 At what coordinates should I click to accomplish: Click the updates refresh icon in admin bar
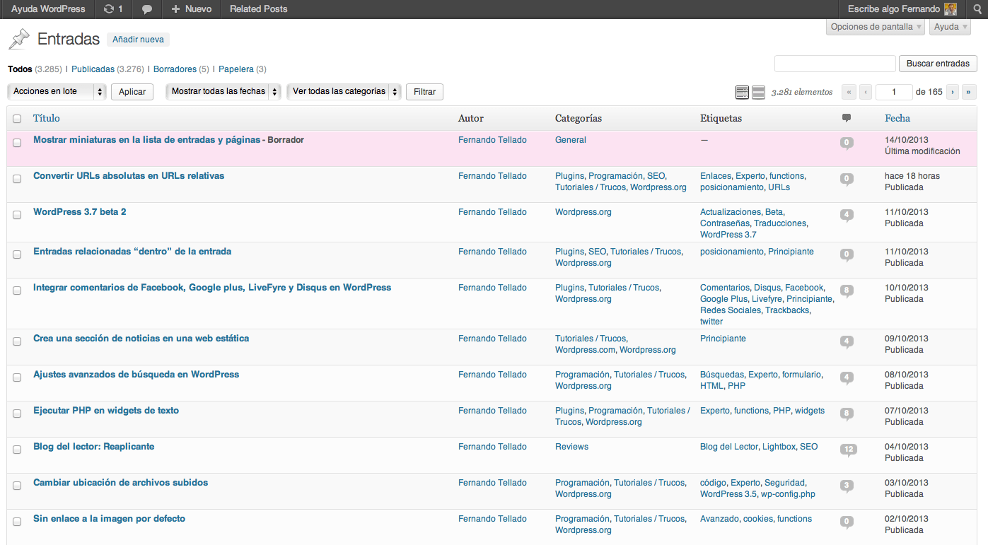coord(108,9)
